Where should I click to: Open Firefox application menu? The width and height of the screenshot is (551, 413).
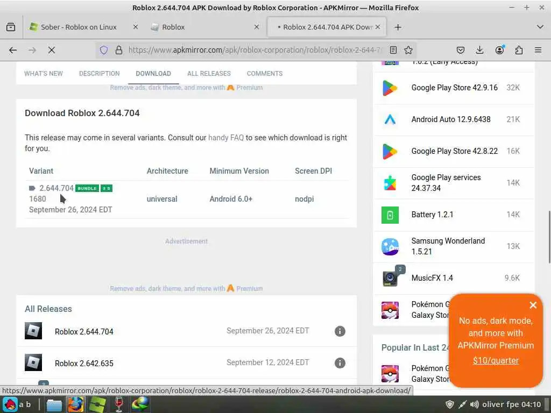coord(538,50)
